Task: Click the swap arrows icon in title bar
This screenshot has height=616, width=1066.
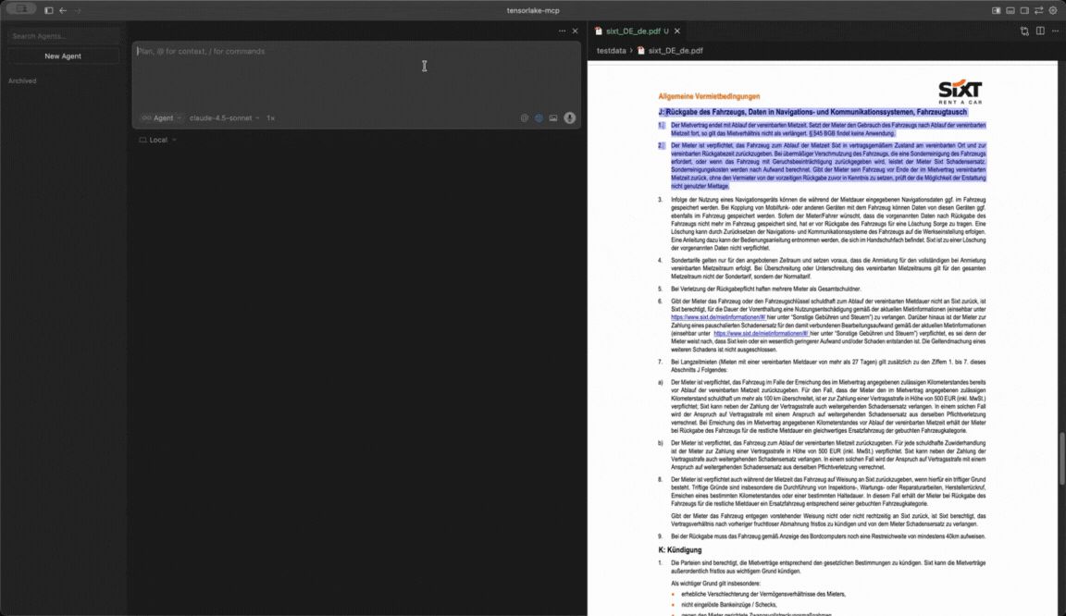Action: tap(1039, 10)
